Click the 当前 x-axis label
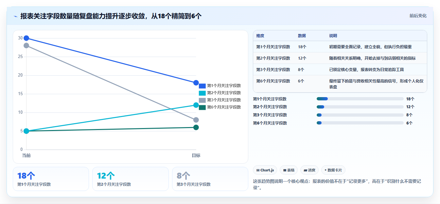 (26, 156)
